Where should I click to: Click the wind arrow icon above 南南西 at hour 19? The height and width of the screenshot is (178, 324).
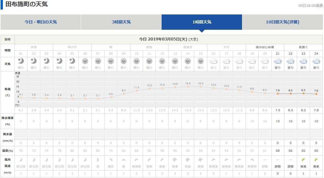(x=252, y=160)
